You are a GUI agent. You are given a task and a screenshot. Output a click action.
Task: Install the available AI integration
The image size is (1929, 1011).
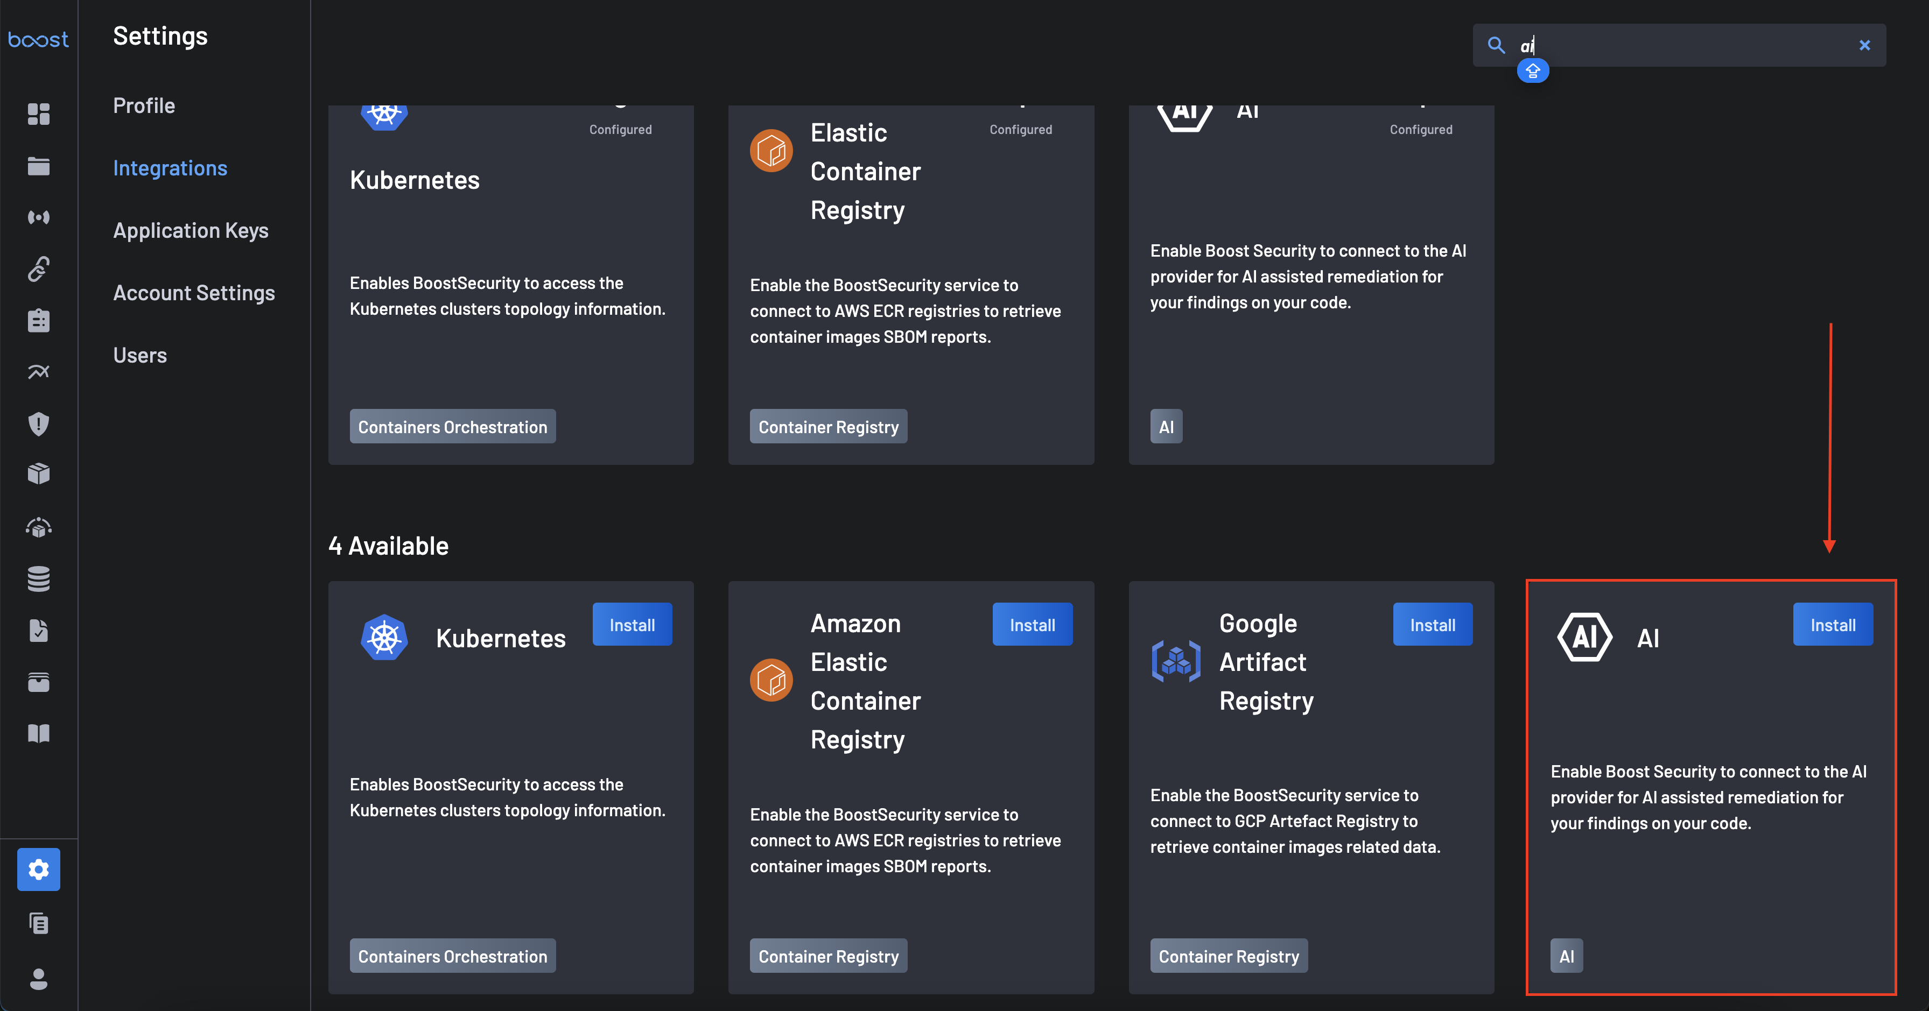point(1832,625)
